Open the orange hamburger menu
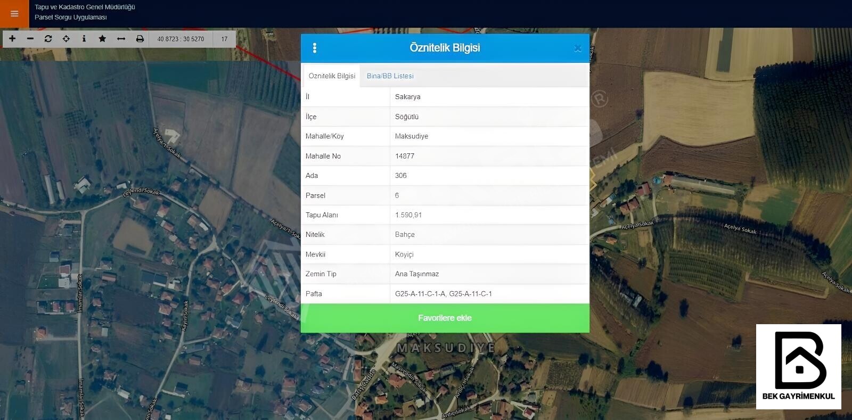This screenshot has height=420, width=852. point(14,14)
